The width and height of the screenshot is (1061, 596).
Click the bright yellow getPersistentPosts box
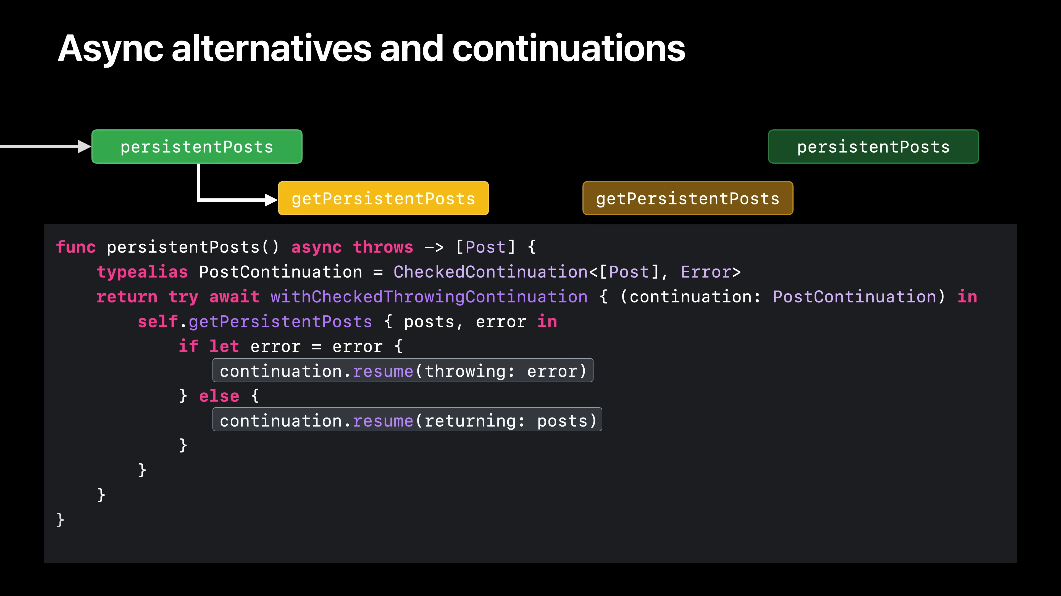[x=383, y=198]
